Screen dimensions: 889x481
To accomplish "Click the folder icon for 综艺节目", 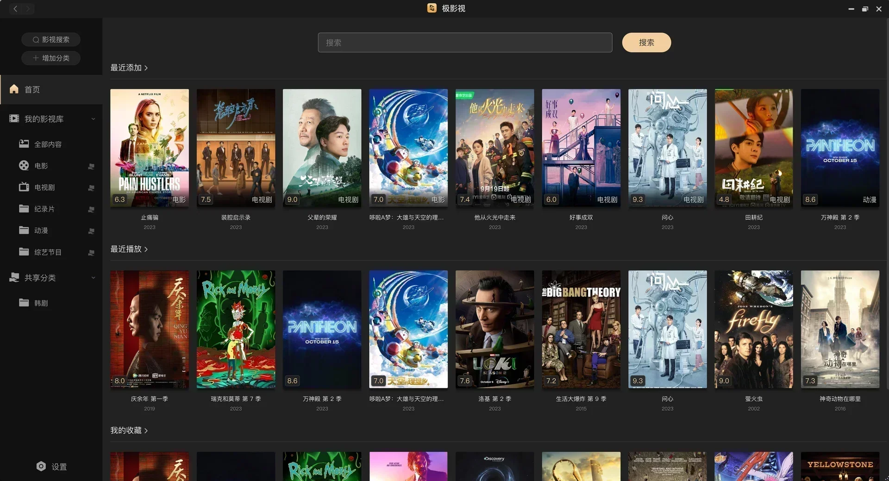I will coord(24,252).
